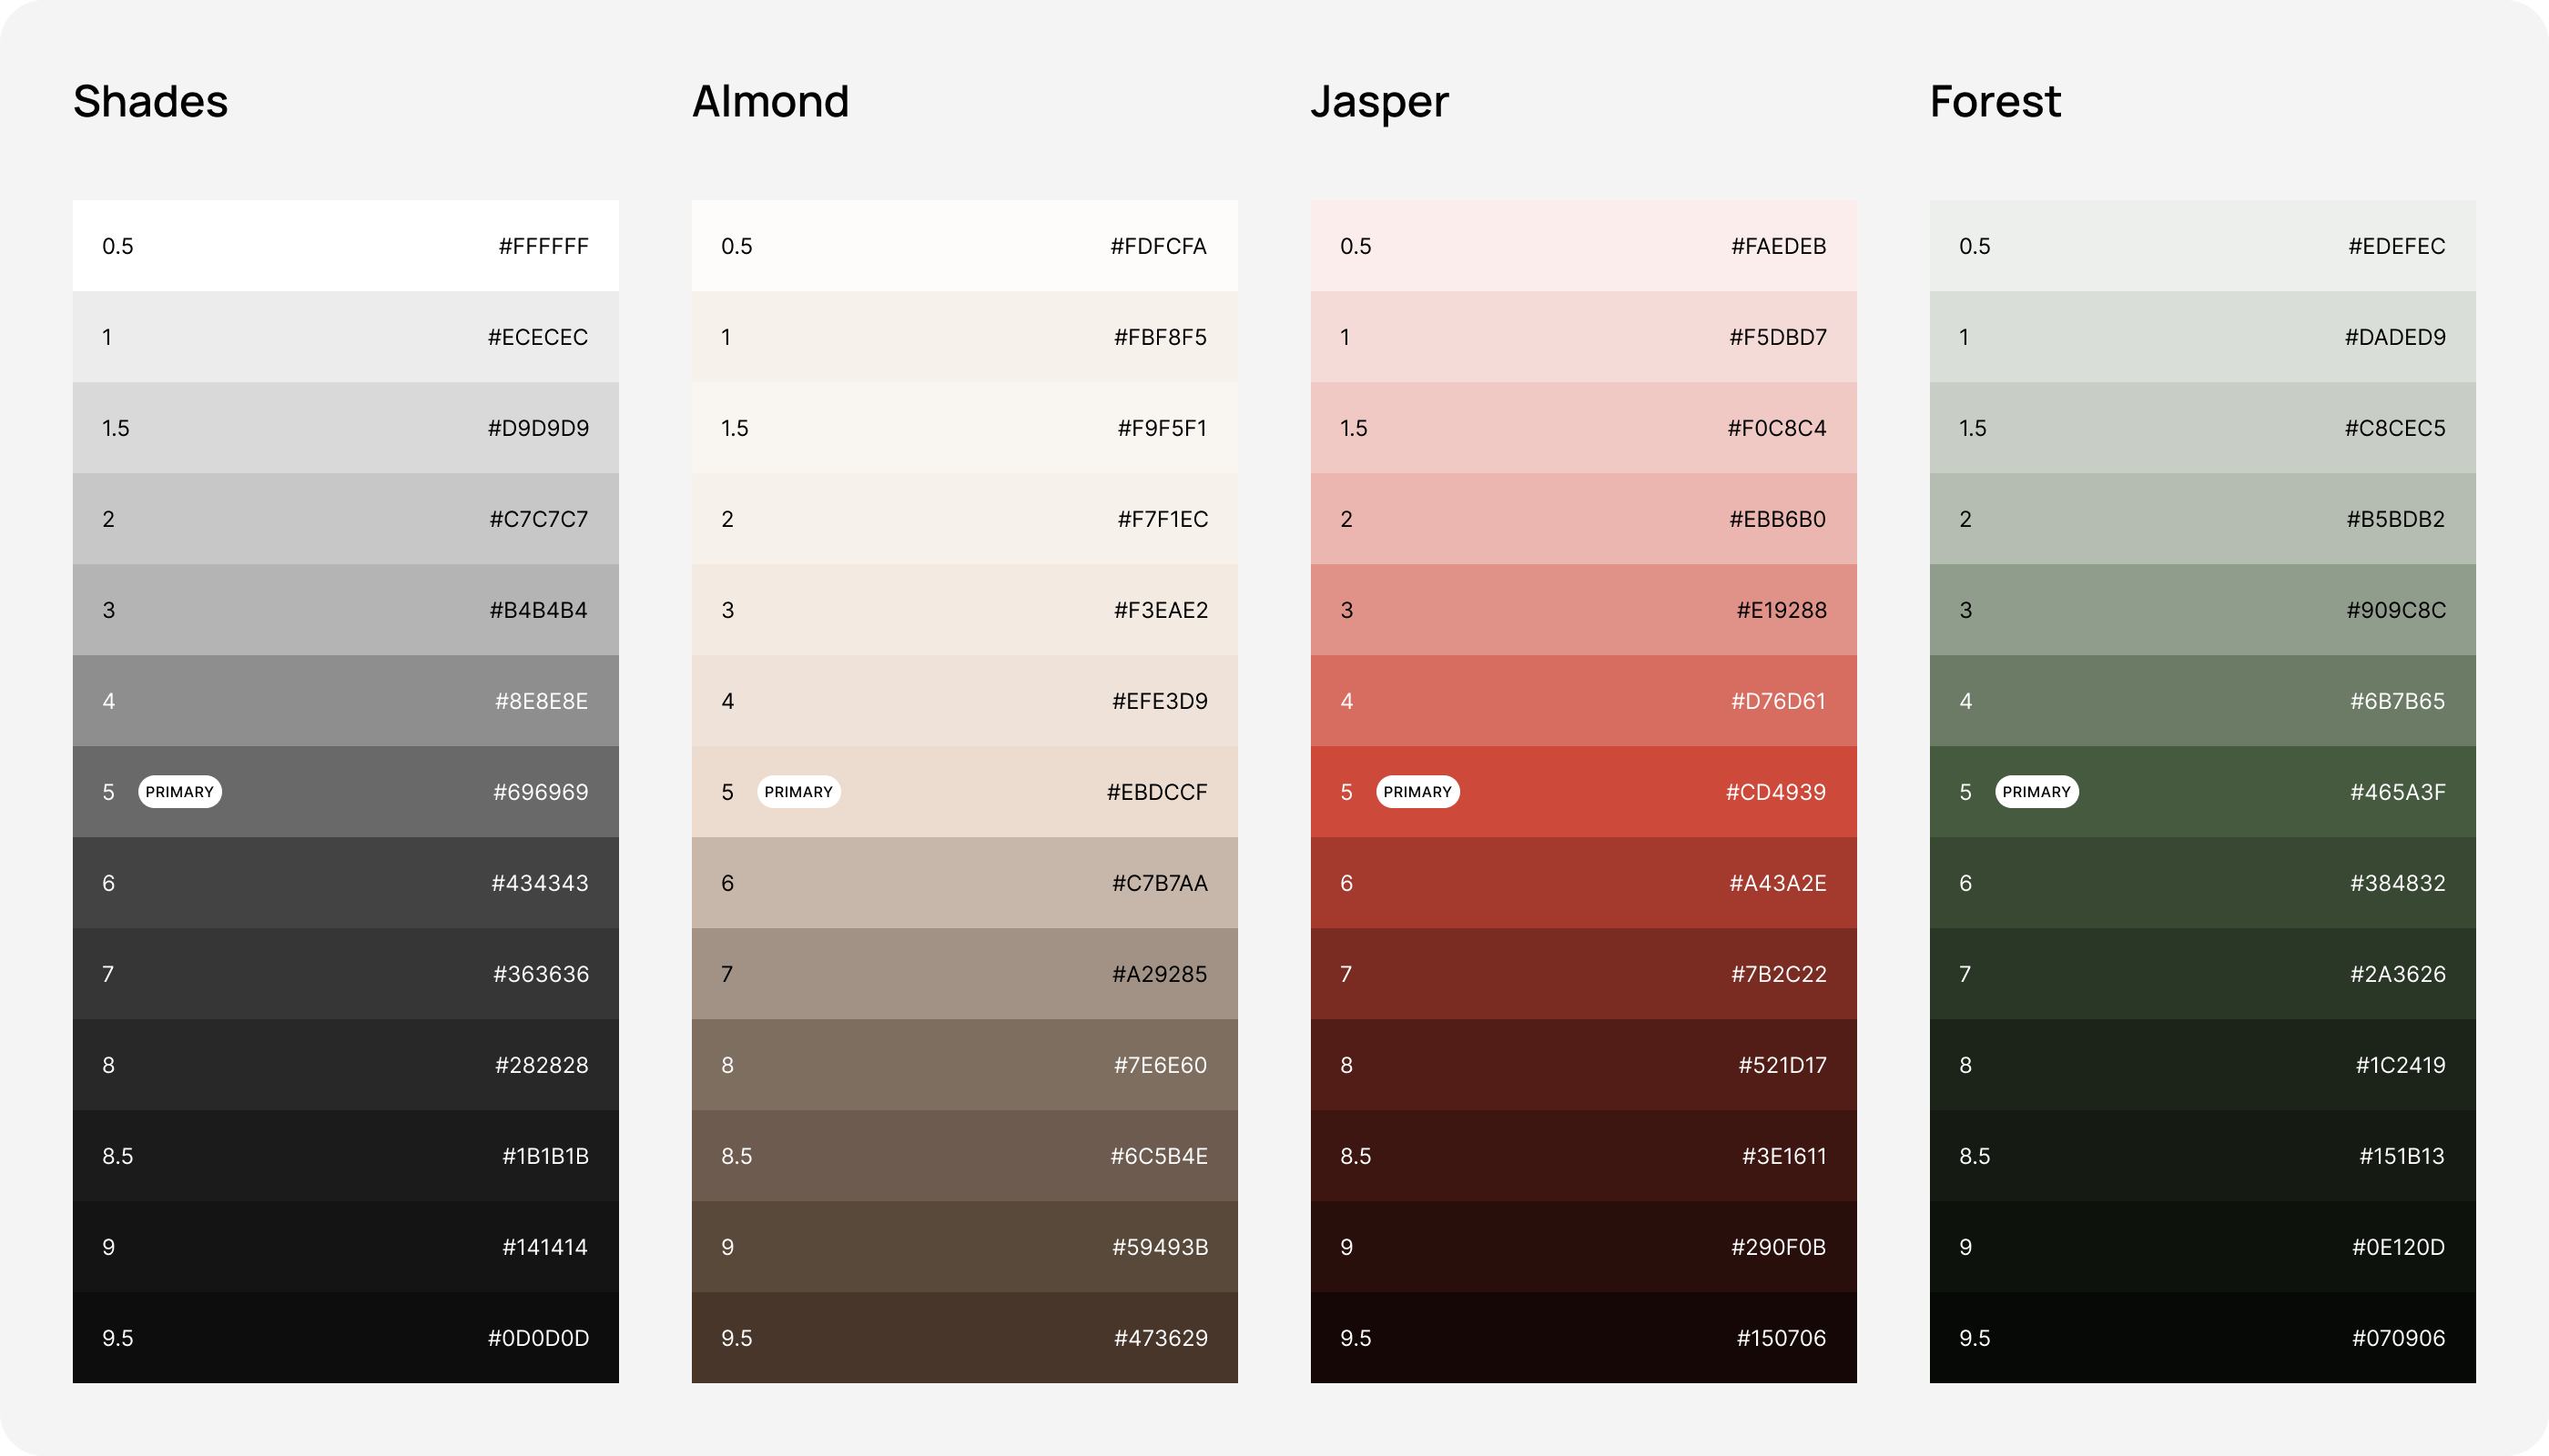Click the PRIMARY badge in the Forest column
2549x1456 pixels.
tap(2036, 792)
